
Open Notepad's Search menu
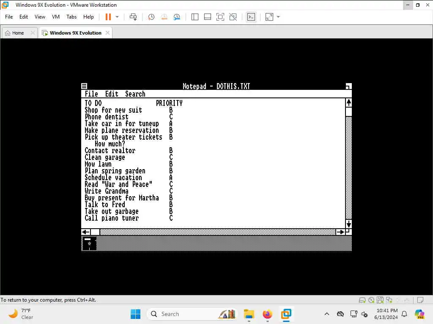point(135,94)
